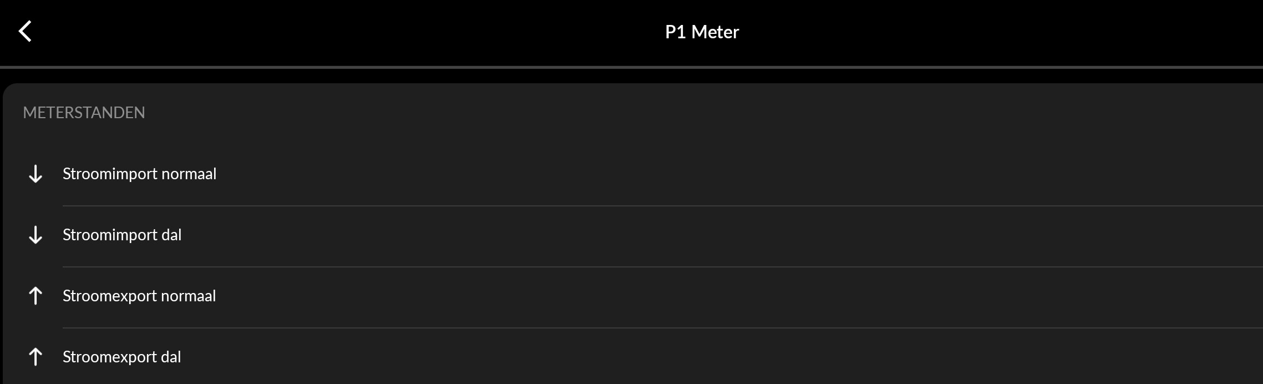Screen dimensions: 1263x384
Task: Click the letter P in the page title
Action: pos(670,32)
